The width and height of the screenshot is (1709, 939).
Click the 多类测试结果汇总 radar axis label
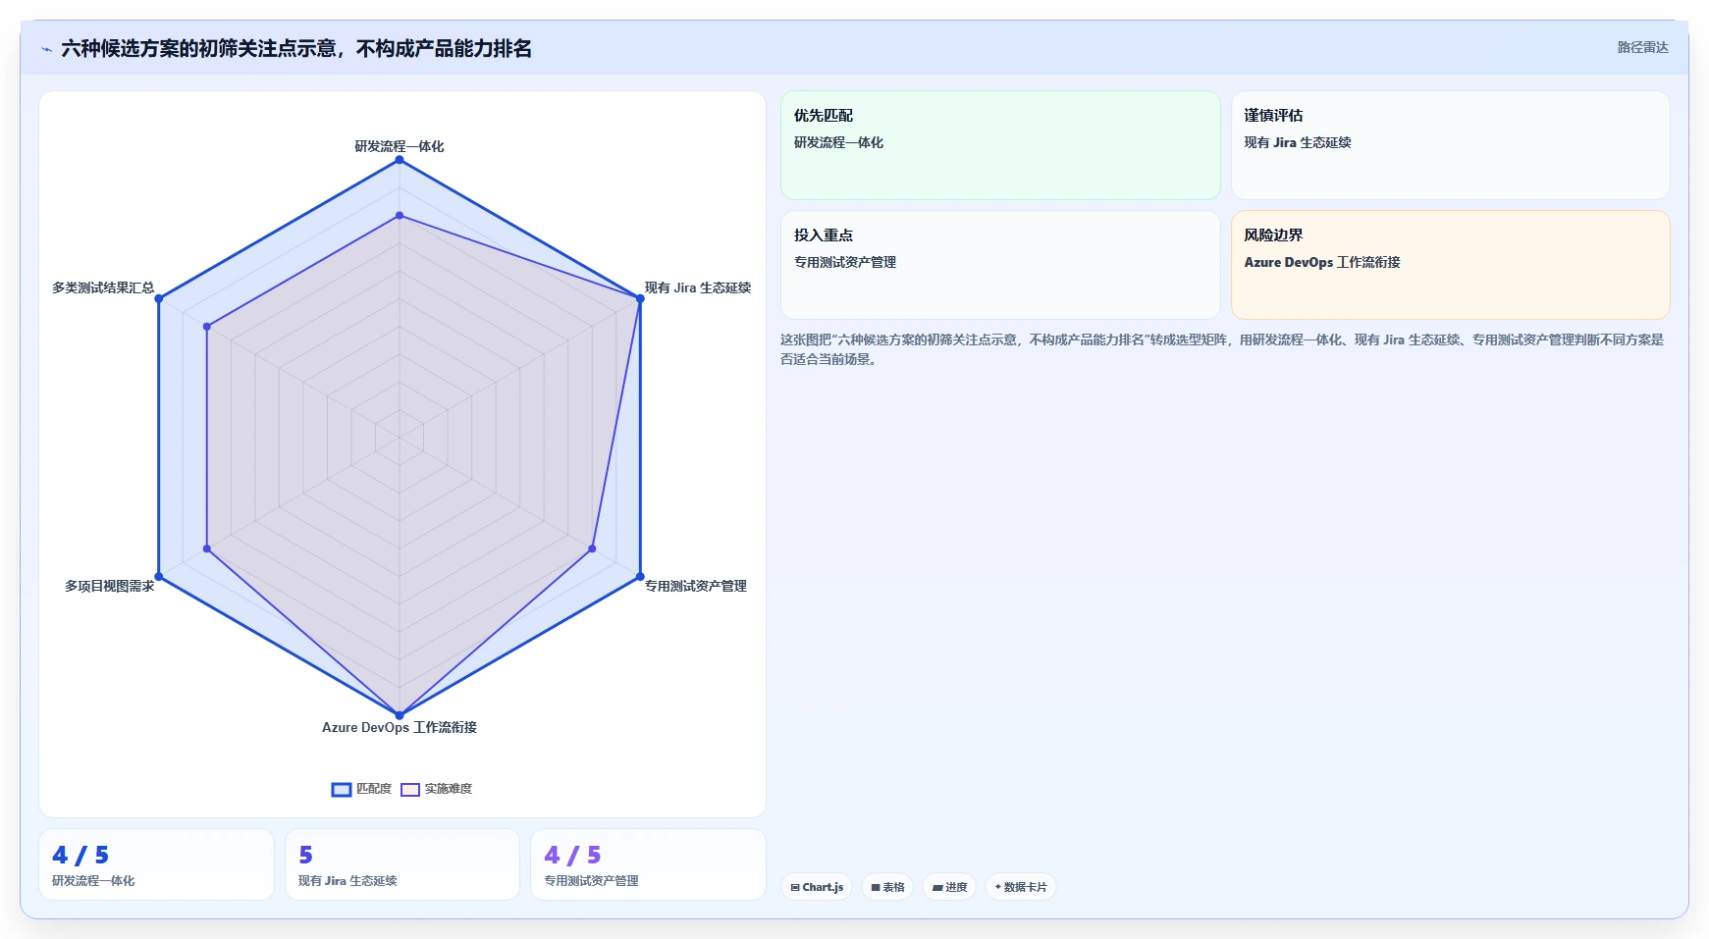103,287
